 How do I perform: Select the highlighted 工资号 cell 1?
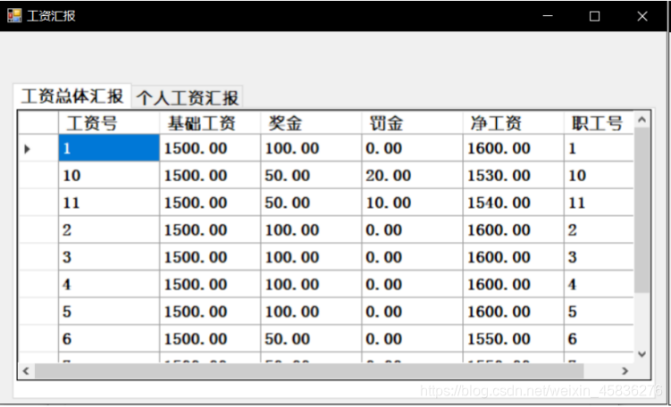tap(109, 148)
